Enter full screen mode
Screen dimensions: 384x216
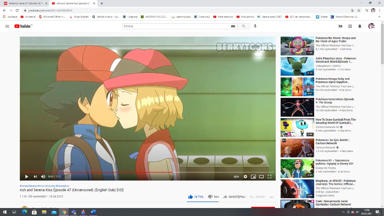coord(269,176)
